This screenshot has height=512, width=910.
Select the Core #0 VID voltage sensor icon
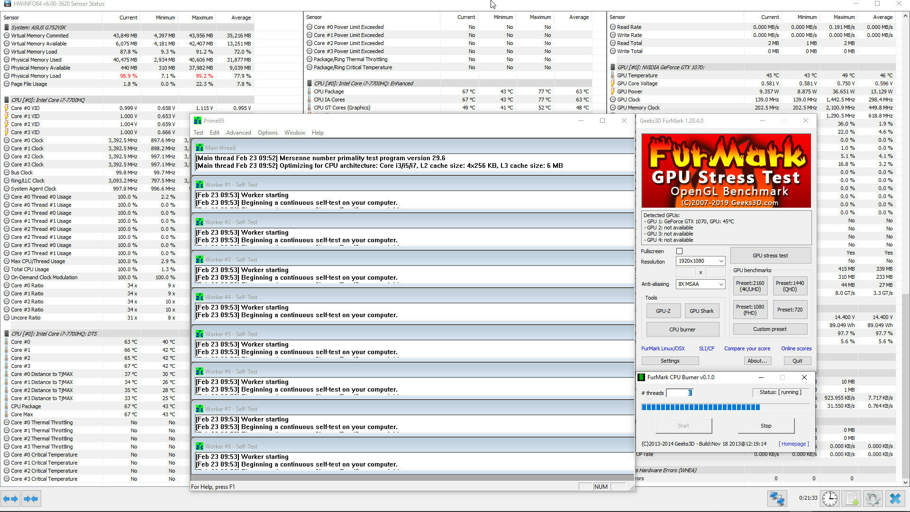[x=7, y=108]
